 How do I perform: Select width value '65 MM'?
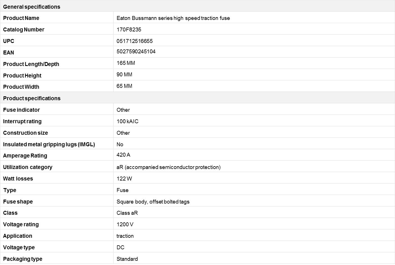pos(124,86)
